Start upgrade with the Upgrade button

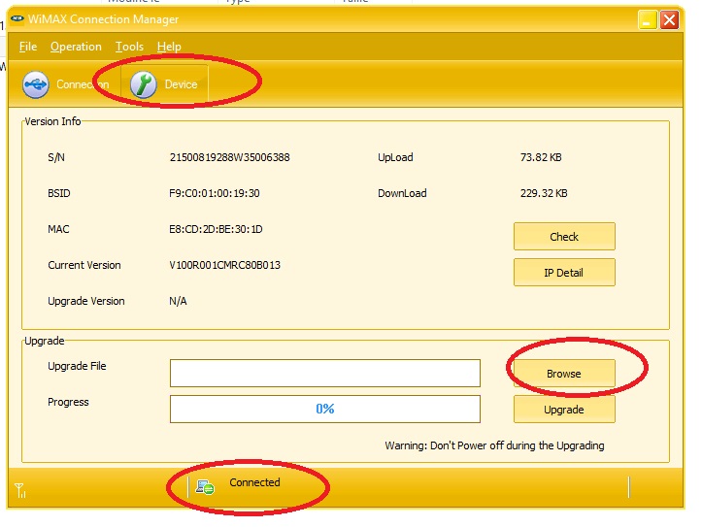564,409
